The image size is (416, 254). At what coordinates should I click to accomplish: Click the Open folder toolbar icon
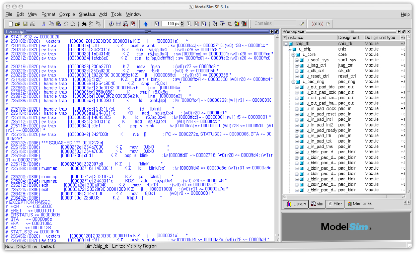[18, 24]
